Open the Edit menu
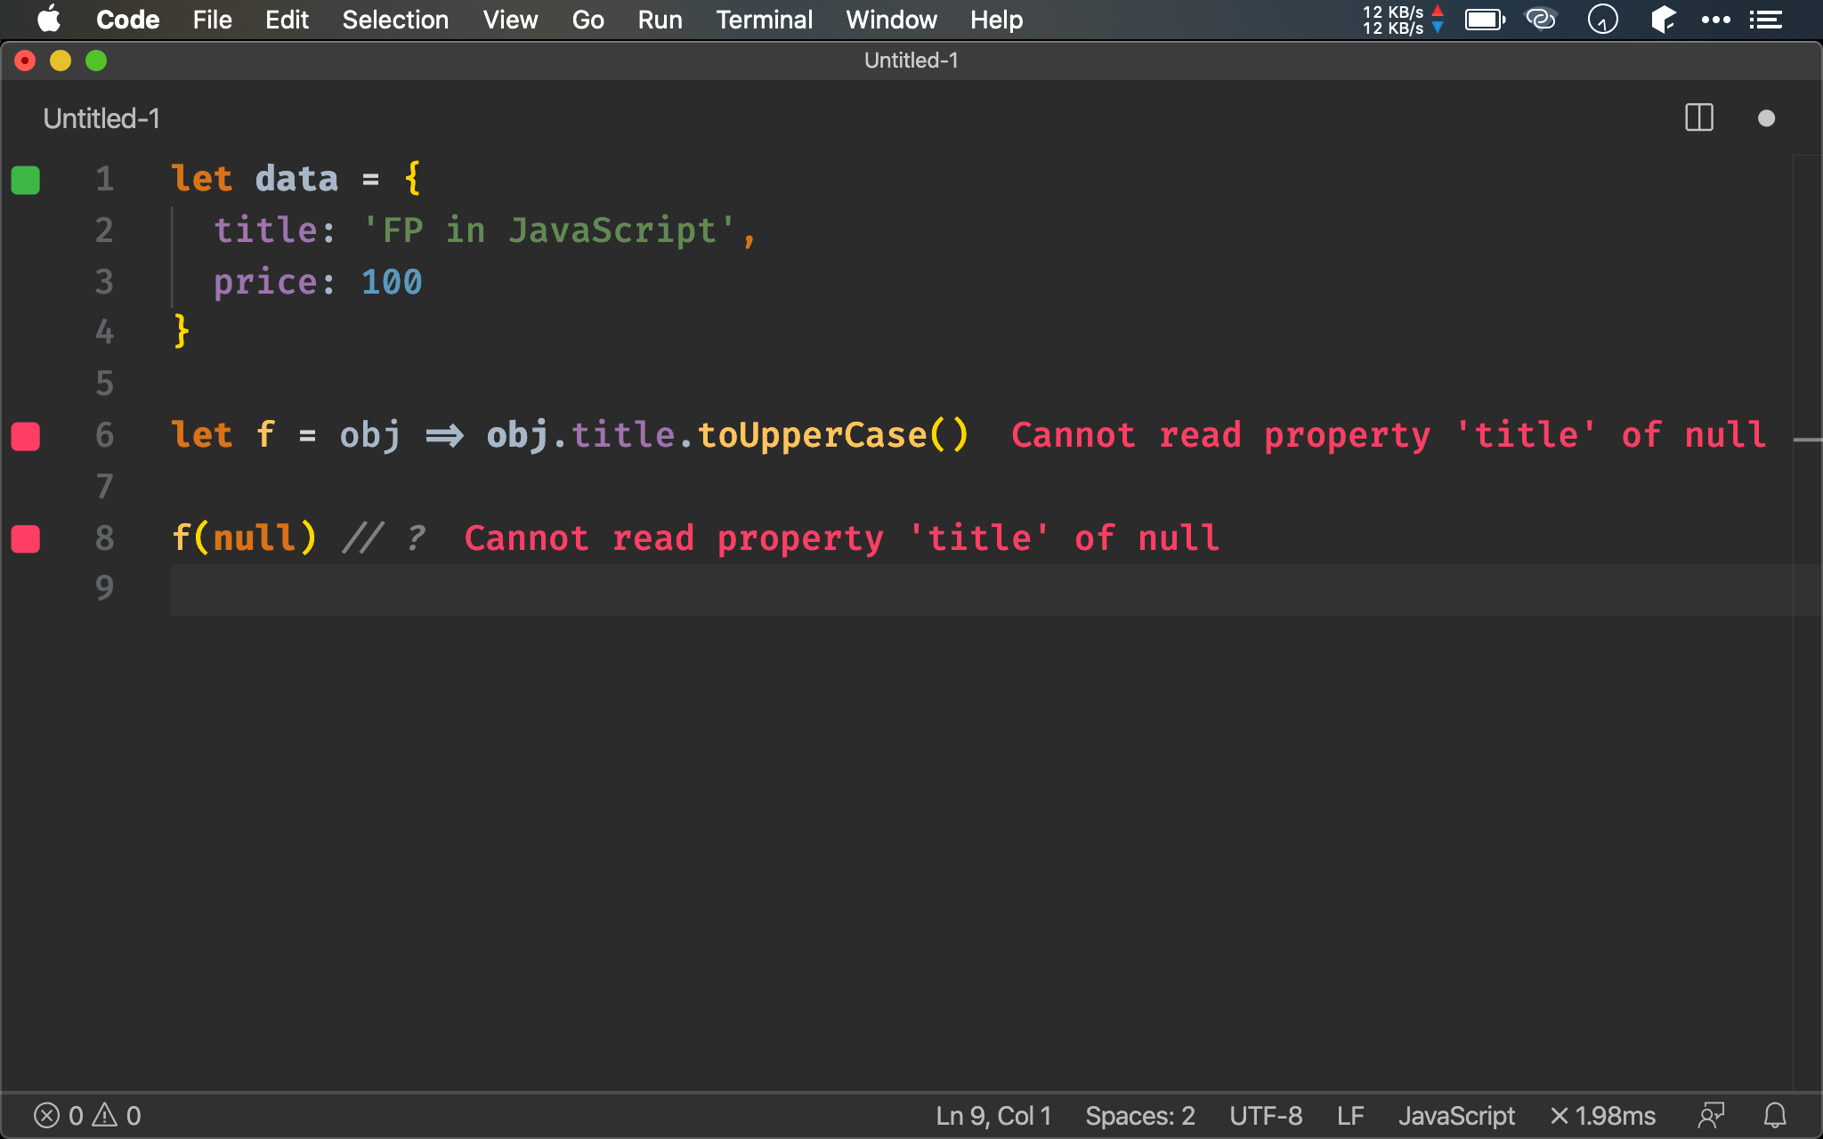 pos(287,20)
